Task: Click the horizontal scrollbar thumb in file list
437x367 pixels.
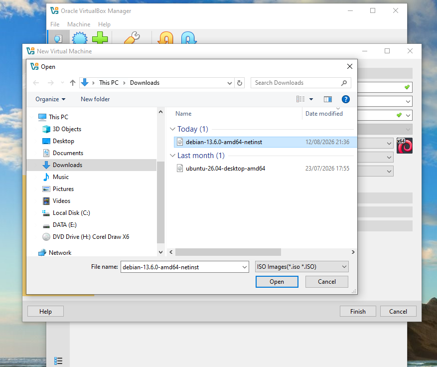Action: (228, 252)
